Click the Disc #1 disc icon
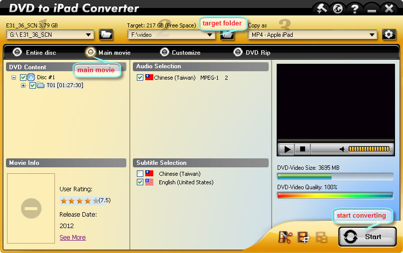403x253 pixels. 31,77
